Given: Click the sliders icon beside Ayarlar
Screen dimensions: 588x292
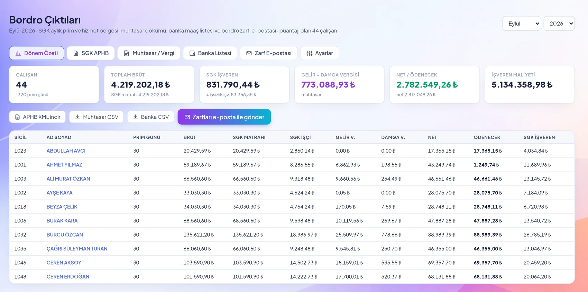Looking at the screenshot, I should tap(309, 53).
